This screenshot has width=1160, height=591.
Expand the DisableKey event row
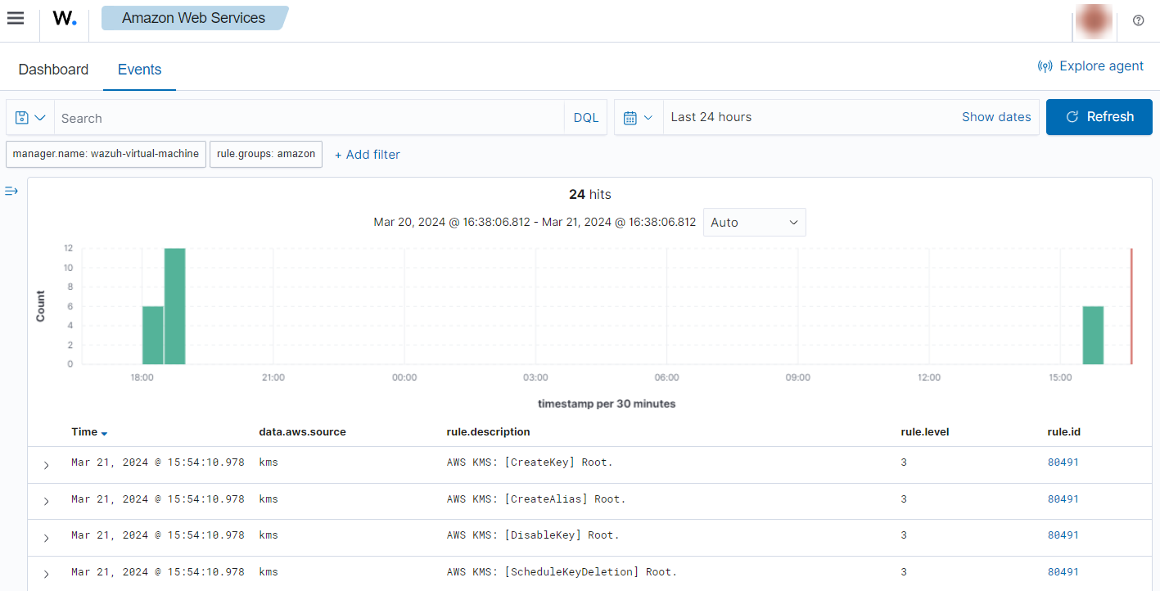click(46, 538)
